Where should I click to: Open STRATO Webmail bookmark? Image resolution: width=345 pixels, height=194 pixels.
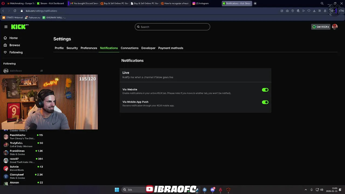coord(12,18)
